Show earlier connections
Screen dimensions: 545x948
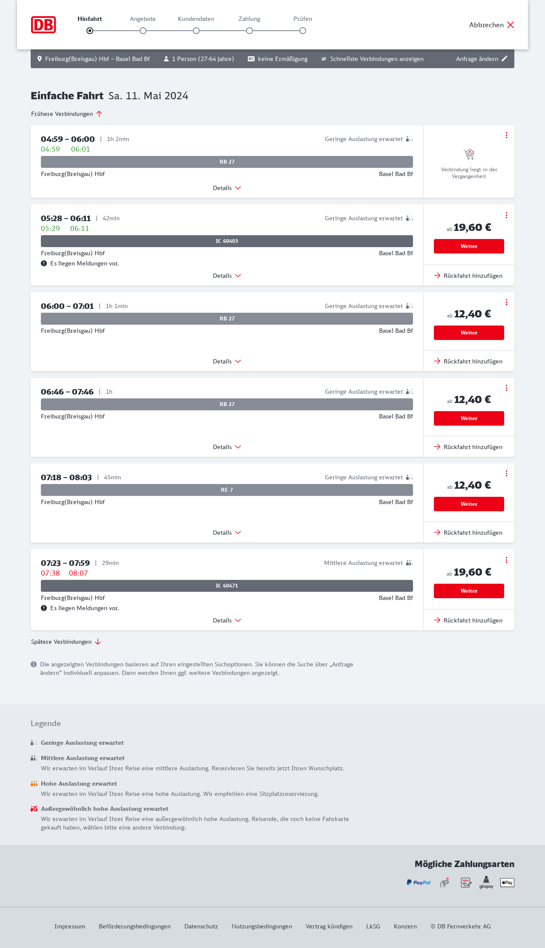pyautogui.click(x=67, y=114)
